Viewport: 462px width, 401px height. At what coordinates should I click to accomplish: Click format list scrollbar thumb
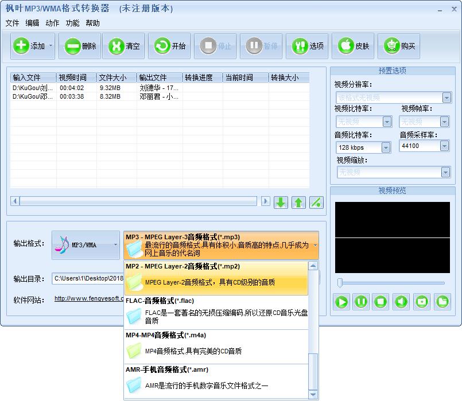(x=313, y=372)
